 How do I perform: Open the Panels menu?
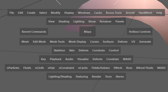120,21
